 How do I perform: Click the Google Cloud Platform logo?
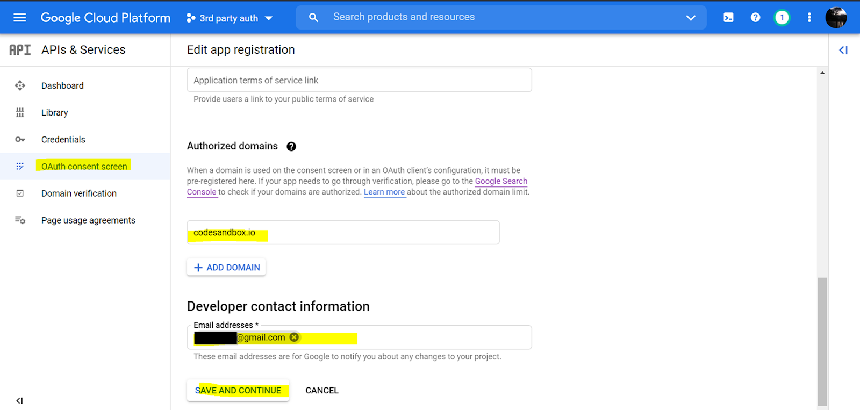[105, 18]
